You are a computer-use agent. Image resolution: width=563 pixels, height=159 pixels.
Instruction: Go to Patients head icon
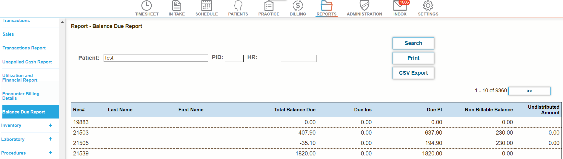[x=238, y=6]
